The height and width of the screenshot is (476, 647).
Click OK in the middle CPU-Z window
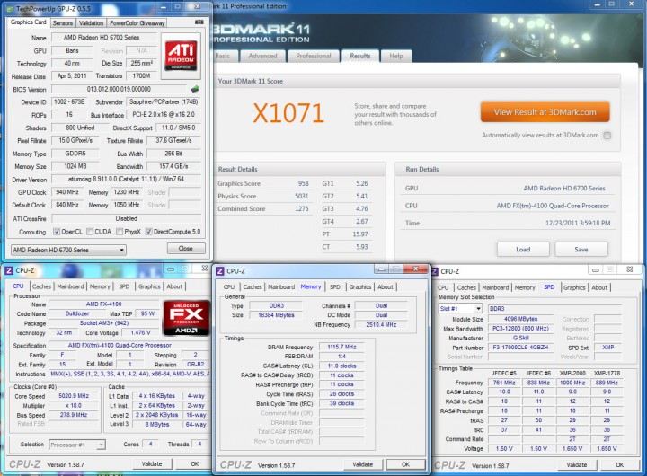405,464
